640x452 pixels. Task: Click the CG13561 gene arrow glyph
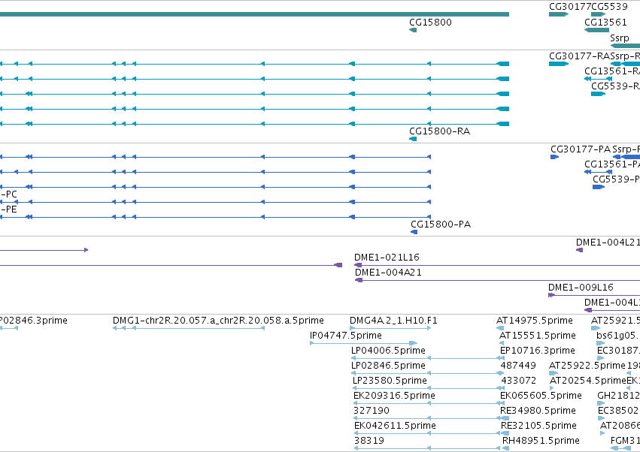[x=596, y=30]
